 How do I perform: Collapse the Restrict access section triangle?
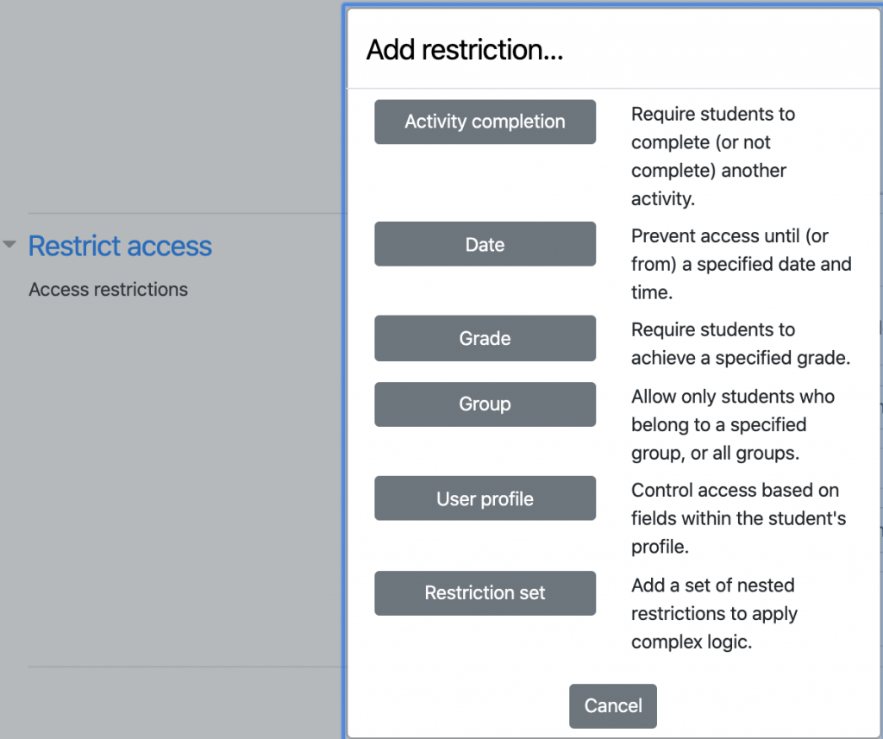[x=9, y=246]
